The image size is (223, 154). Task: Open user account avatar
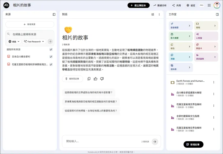coord(217,5)
